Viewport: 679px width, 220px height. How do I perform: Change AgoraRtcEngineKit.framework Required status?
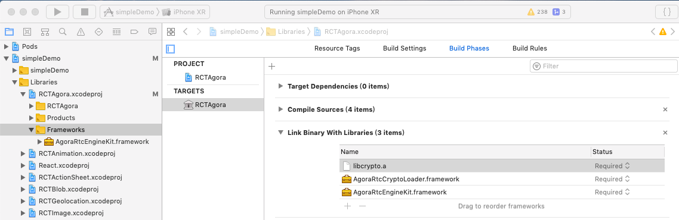(x=612, y=192)
